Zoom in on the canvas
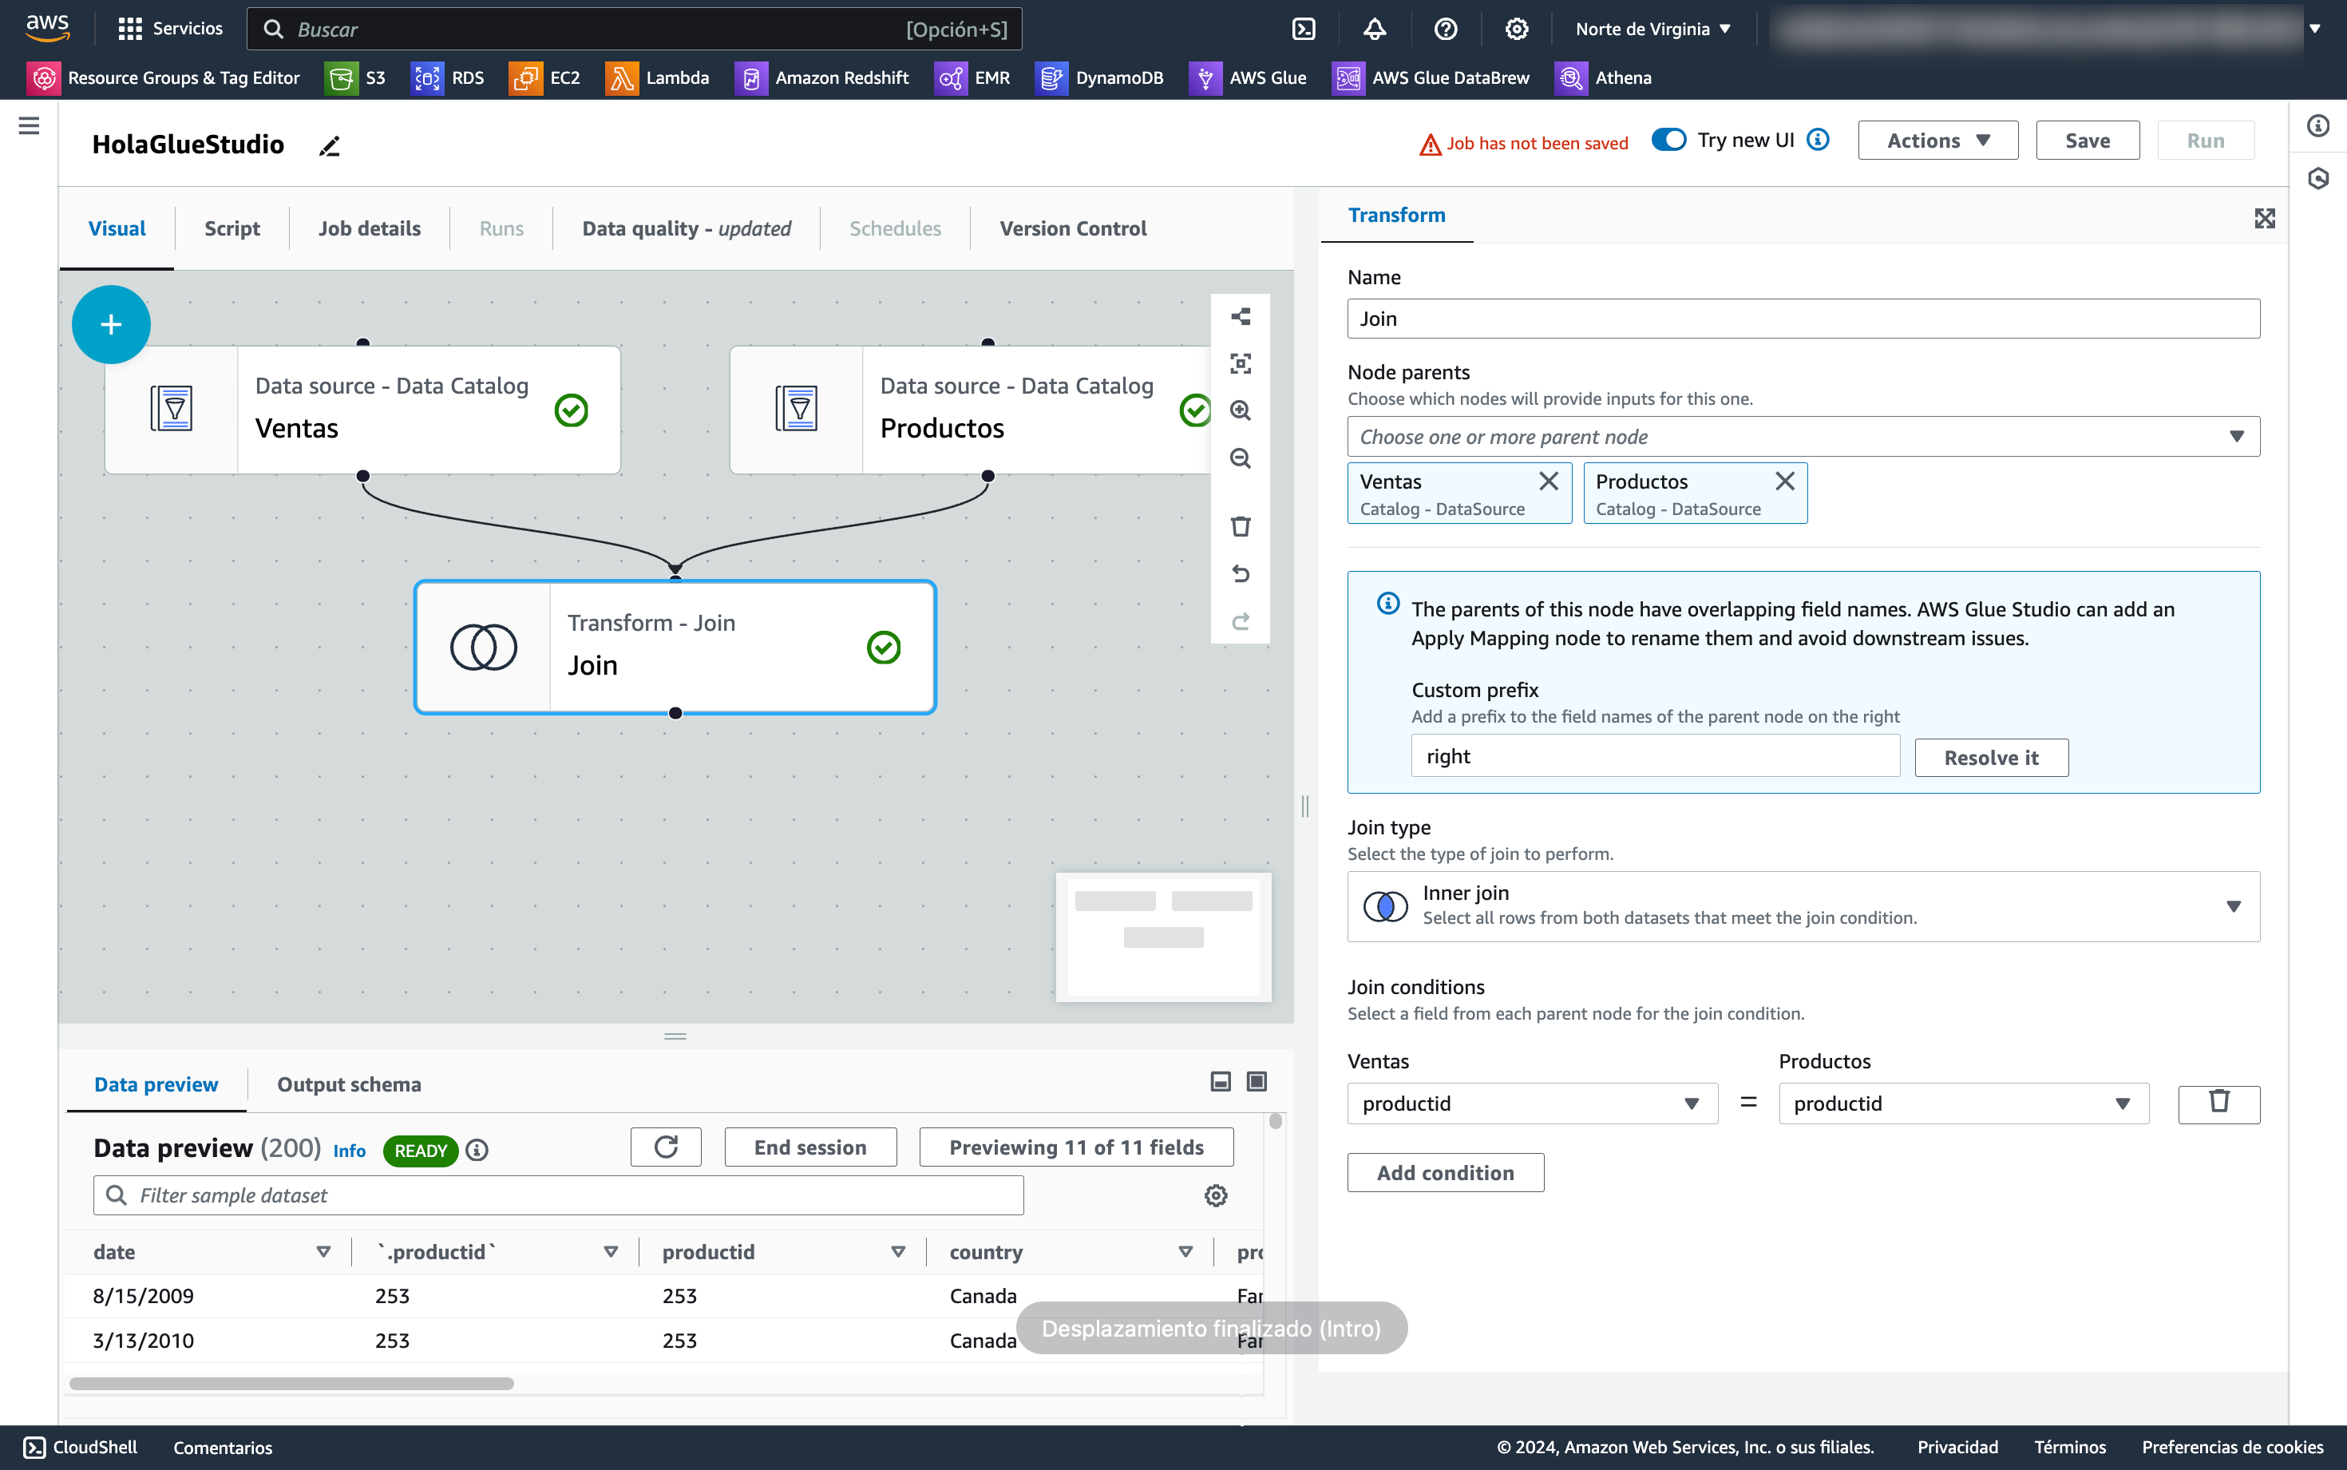The width and height of the screenshot is (2347, 1470). tap(1240, 410)
